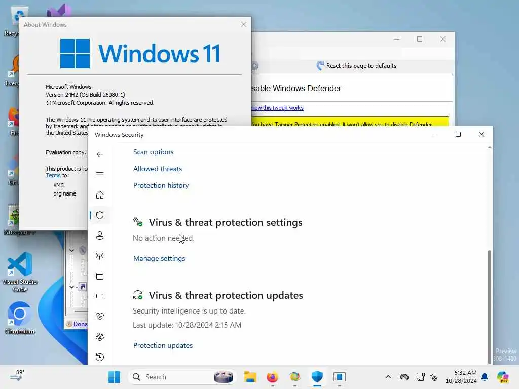Screen dimensions: 519x389
Task: Click the Virus & threat protection settings heading
Action: [226, 223]
